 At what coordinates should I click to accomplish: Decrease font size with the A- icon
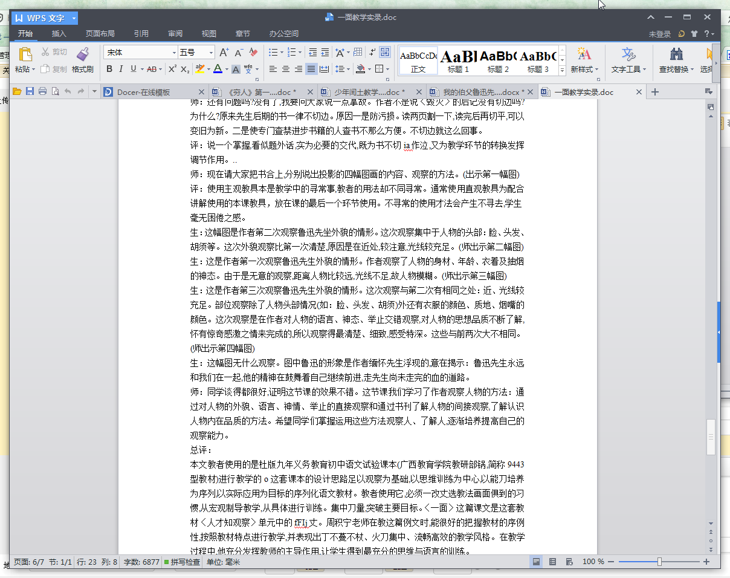tap(239, 53)
